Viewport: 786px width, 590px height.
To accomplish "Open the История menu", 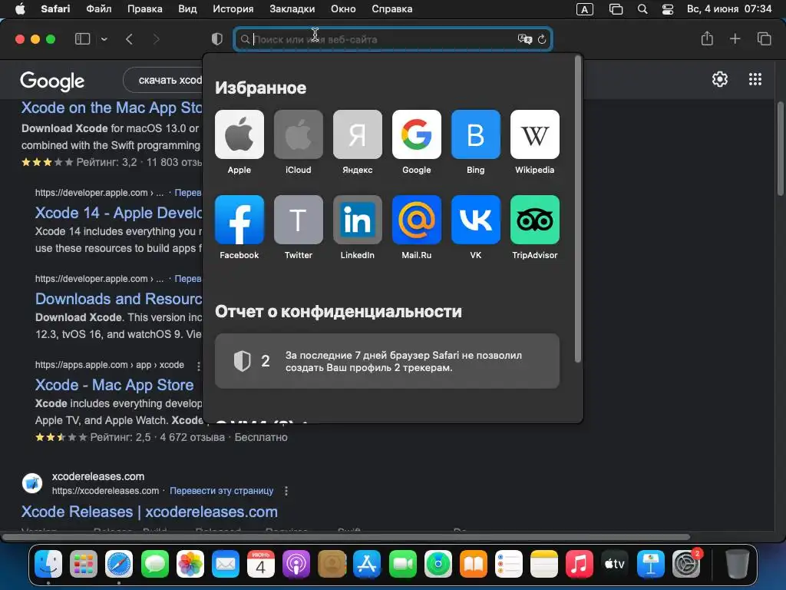I will pos(233,8).
